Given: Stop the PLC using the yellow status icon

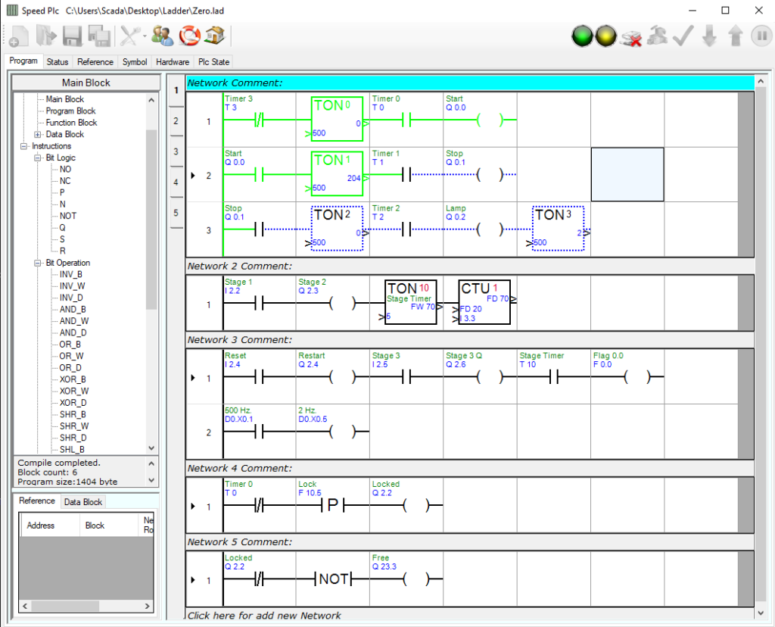Looking at the screenshot, I should (605, 36).
